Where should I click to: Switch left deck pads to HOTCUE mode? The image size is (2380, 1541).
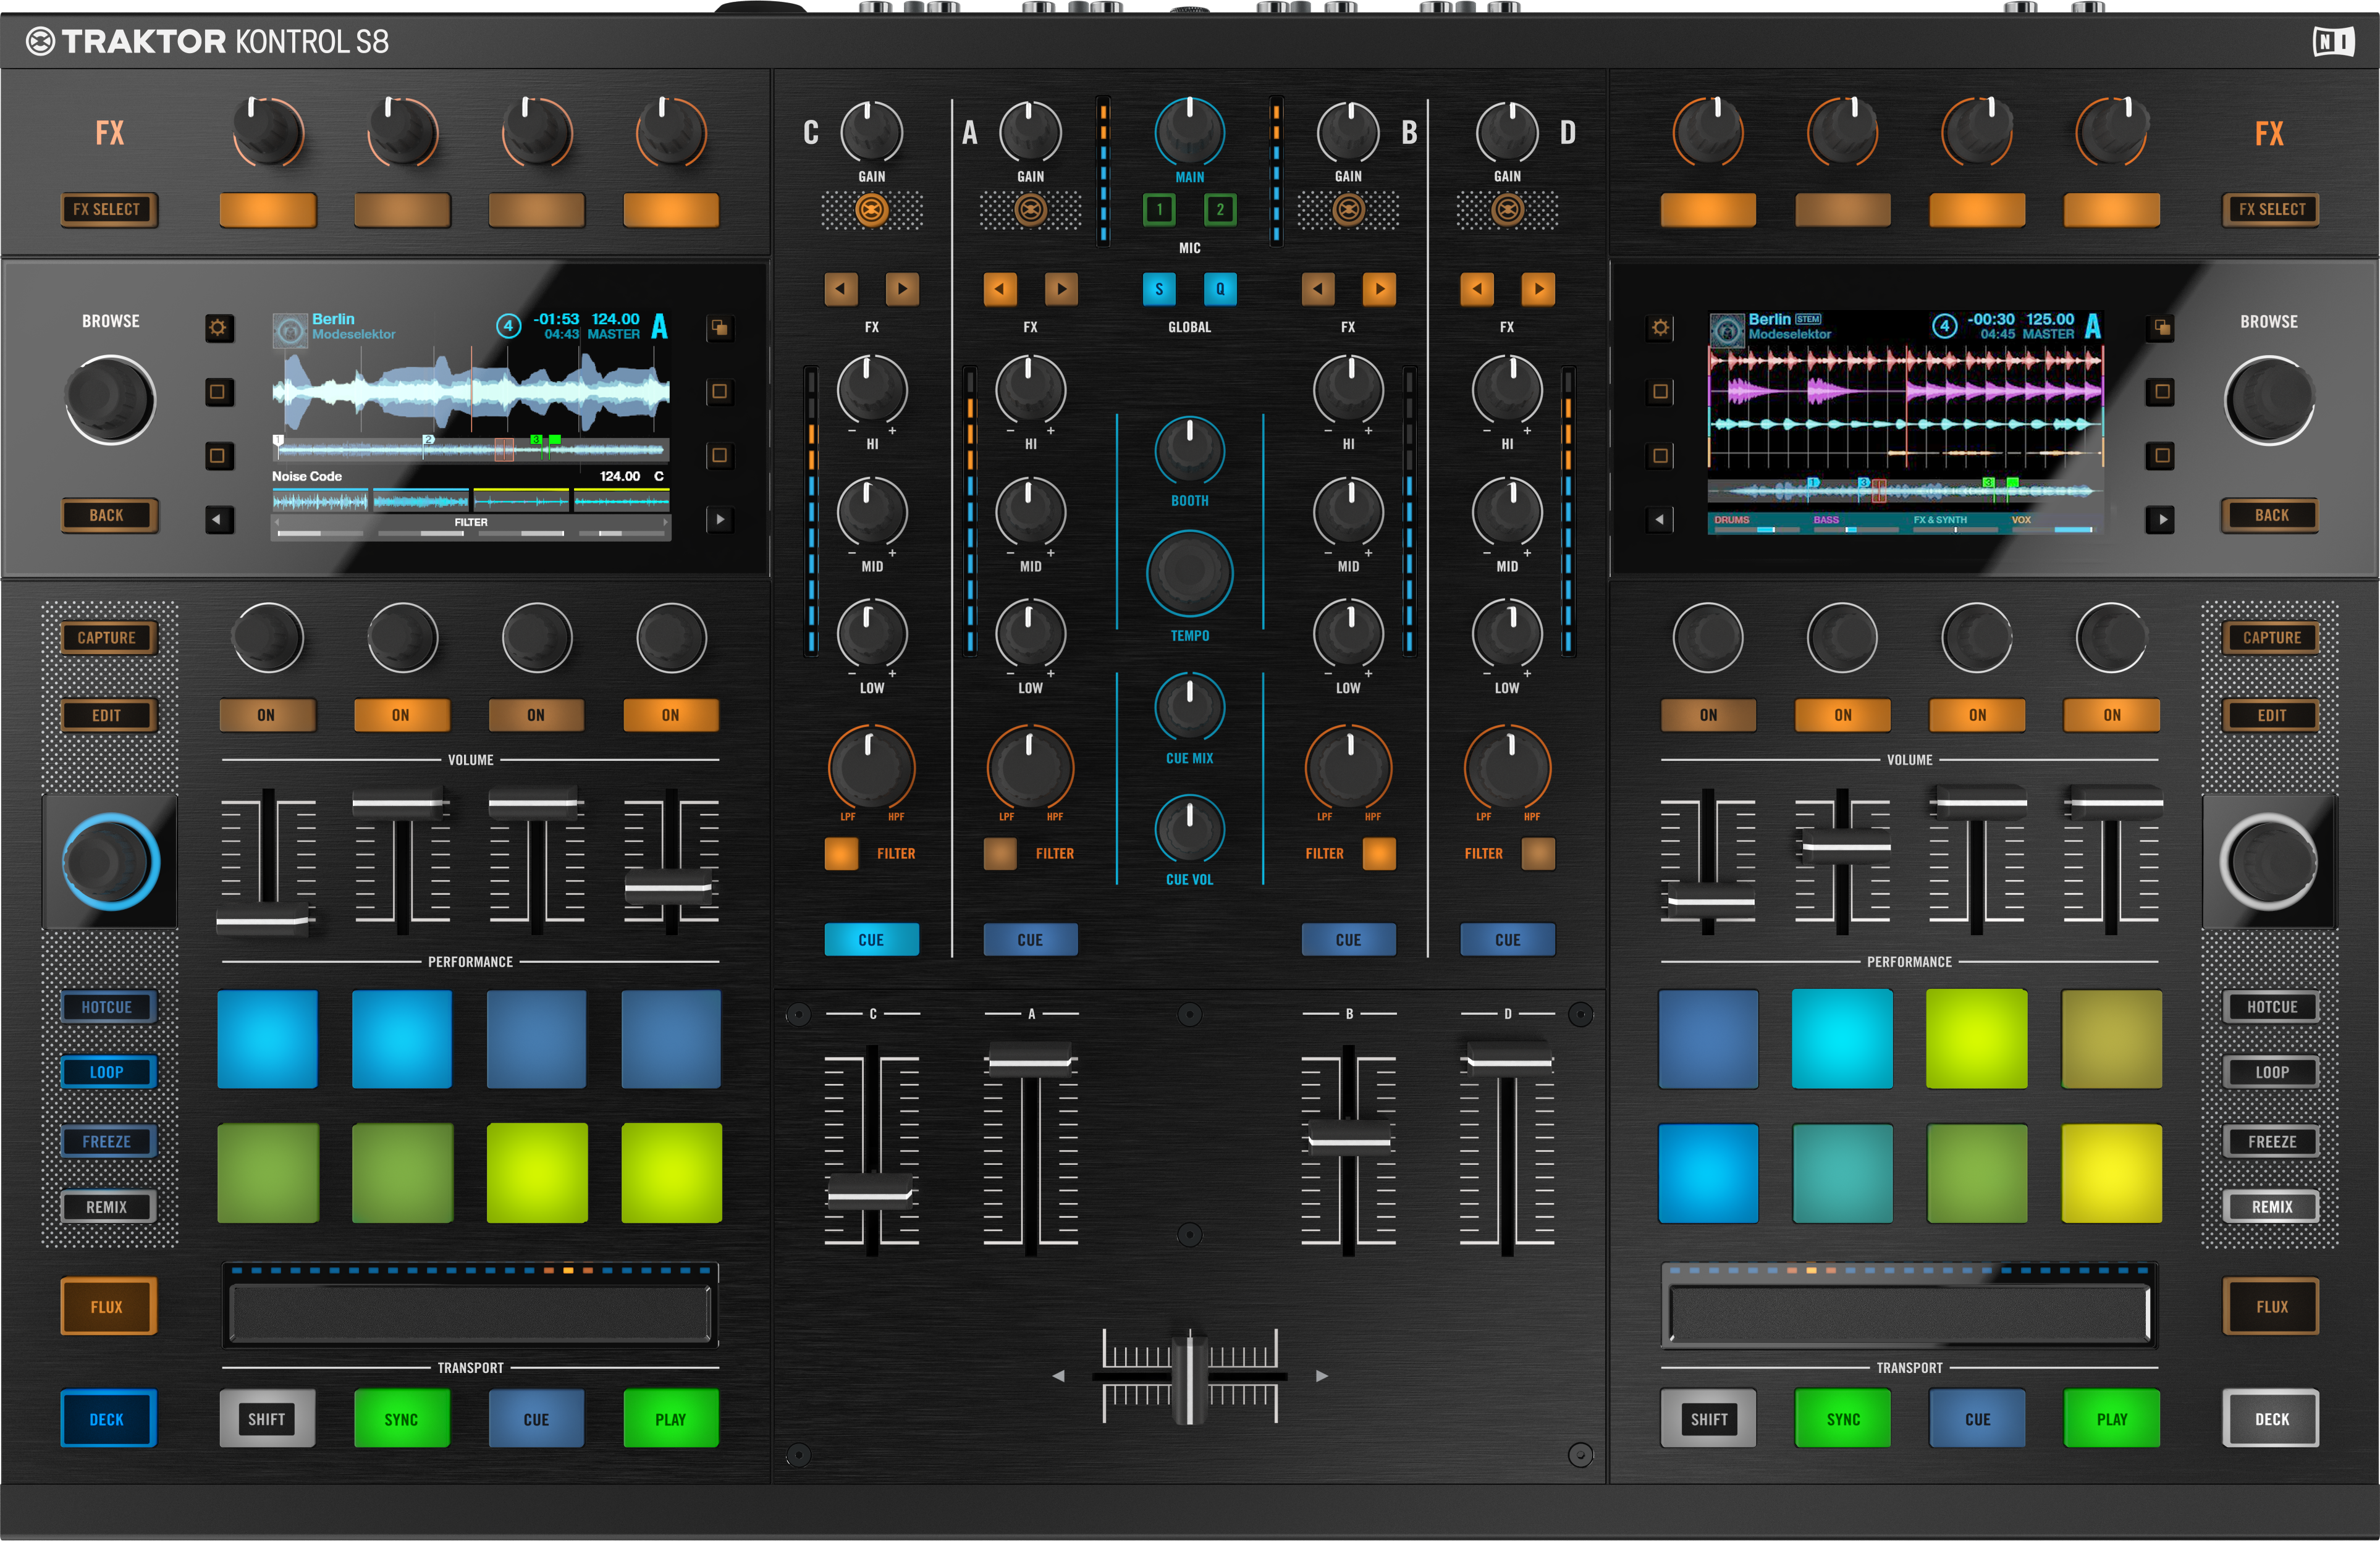coord(107,1006)
